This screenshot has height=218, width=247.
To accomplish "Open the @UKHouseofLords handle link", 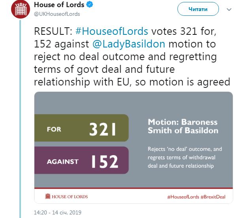I will coord(57,14).
